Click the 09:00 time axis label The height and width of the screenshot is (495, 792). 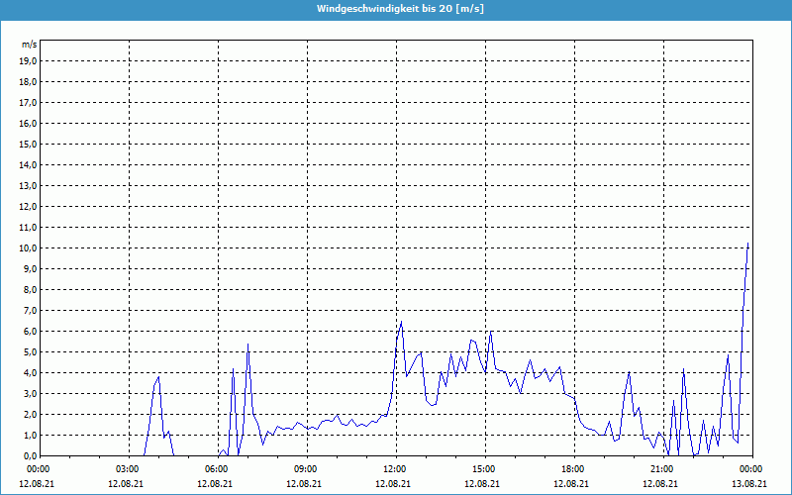pos(305,468)
